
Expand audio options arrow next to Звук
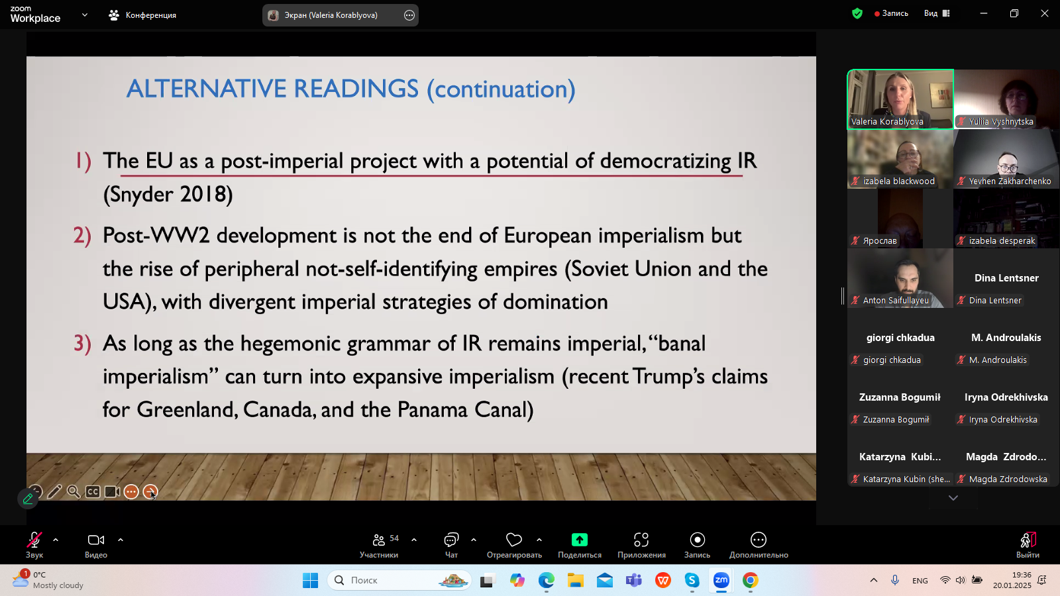coord(56,540)
